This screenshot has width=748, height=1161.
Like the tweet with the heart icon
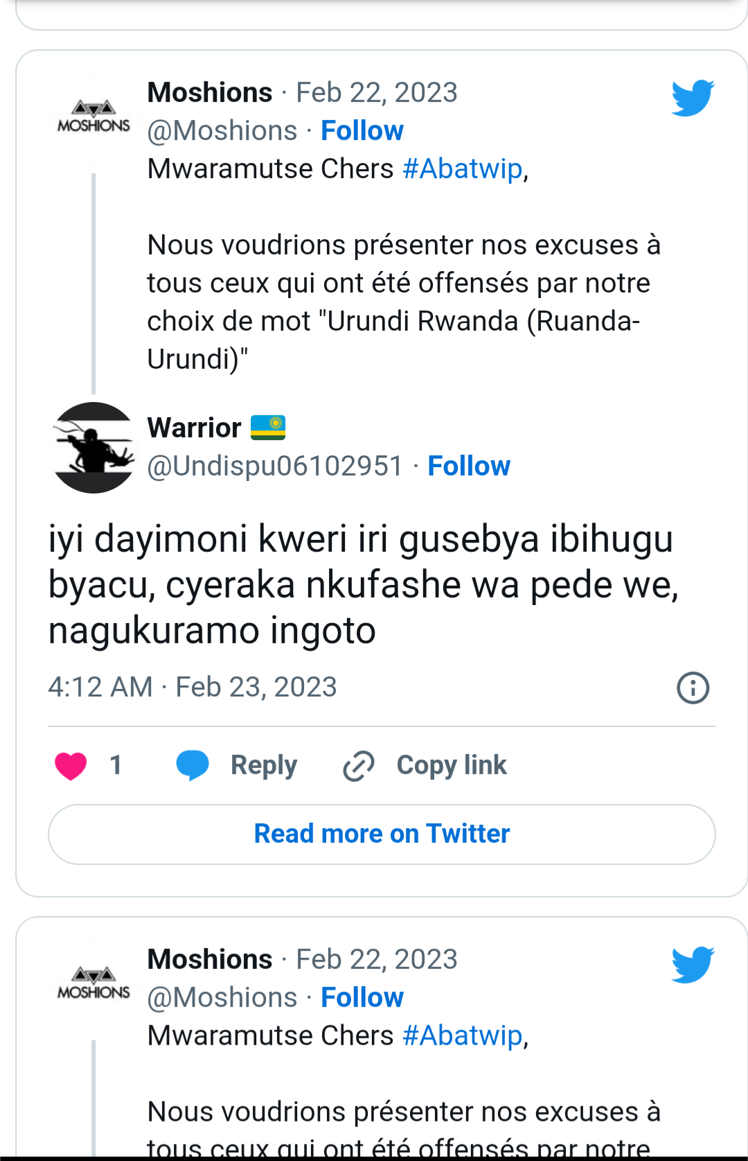(71, 766)
